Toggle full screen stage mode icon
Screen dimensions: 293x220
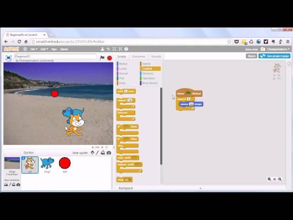pyautogui.click(x=8, y=58)
